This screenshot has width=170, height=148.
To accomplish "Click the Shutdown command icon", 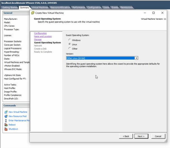I will click(6, 129).
